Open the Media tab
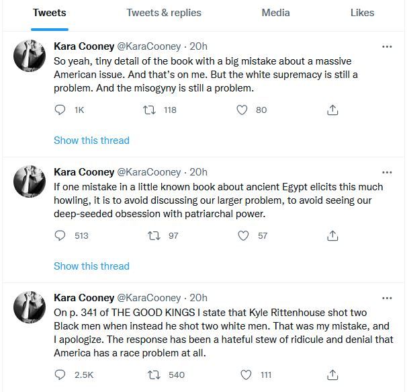Screen dimensions: 407x392 pos(275,13)
